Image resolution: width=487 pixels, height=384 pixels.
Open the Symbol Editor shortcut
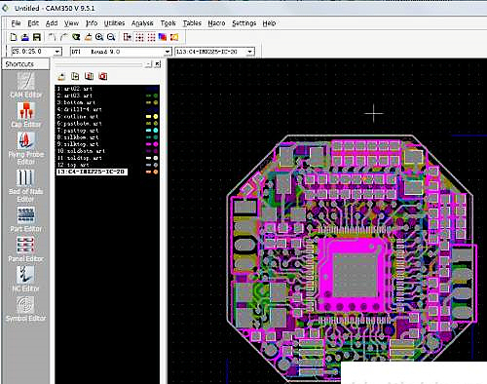click(26, 309)
